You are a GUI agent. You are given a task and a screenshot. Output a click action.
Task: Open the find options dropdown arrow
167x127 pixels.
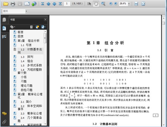point(26,11)
